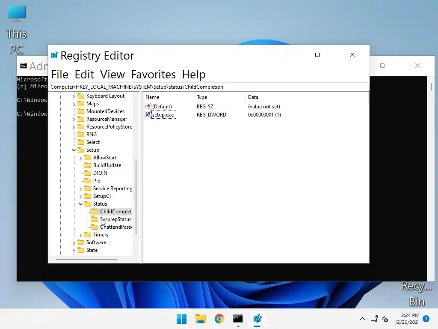
Task: Select the SetupCl tree item label
Action: 102,196
